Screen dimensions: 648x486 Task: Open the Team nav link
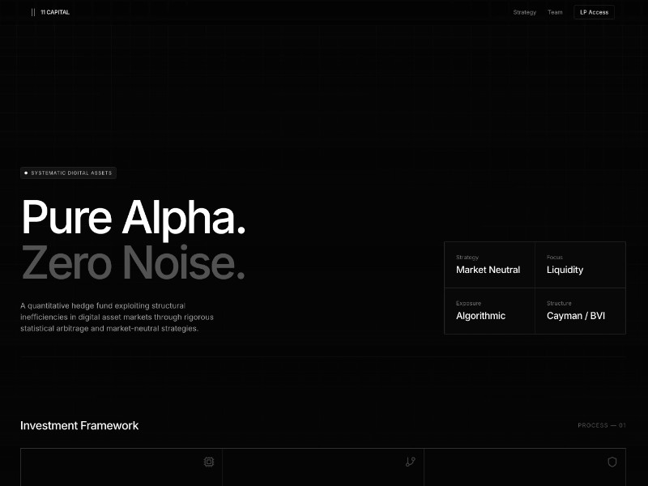[555, 12]
